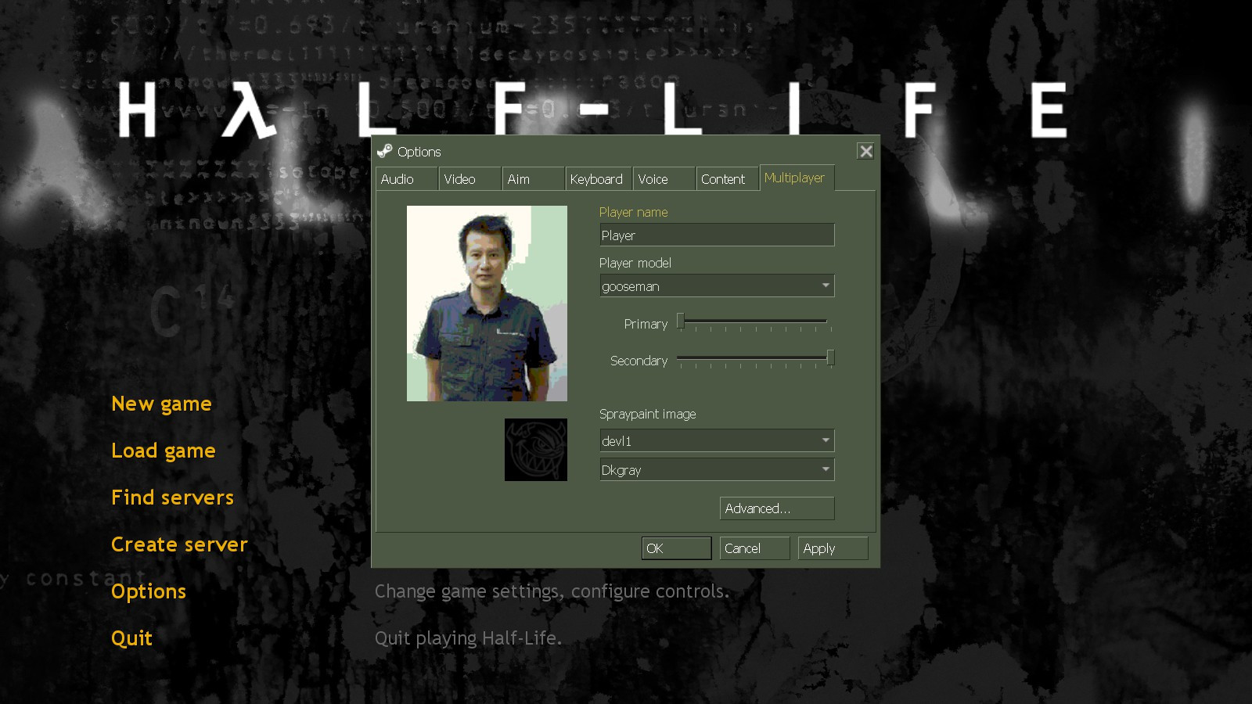
Task: Select Find servers from the main menu
Action: coord(172,497)
